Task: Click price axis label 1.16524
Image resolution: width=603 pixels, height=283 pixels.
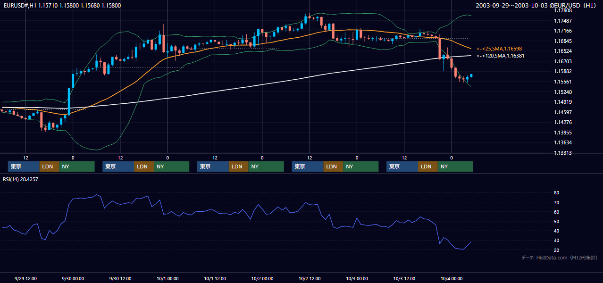Action: 563,51
